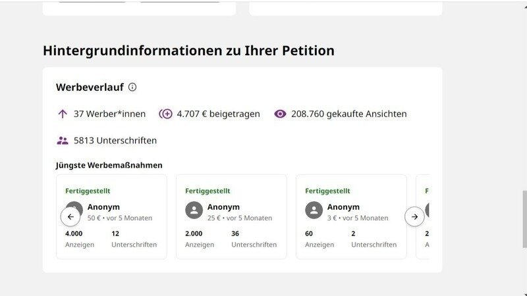Click the 37 Werber*innen statistic
Screen dimensions: 527x296
(109, 114)
